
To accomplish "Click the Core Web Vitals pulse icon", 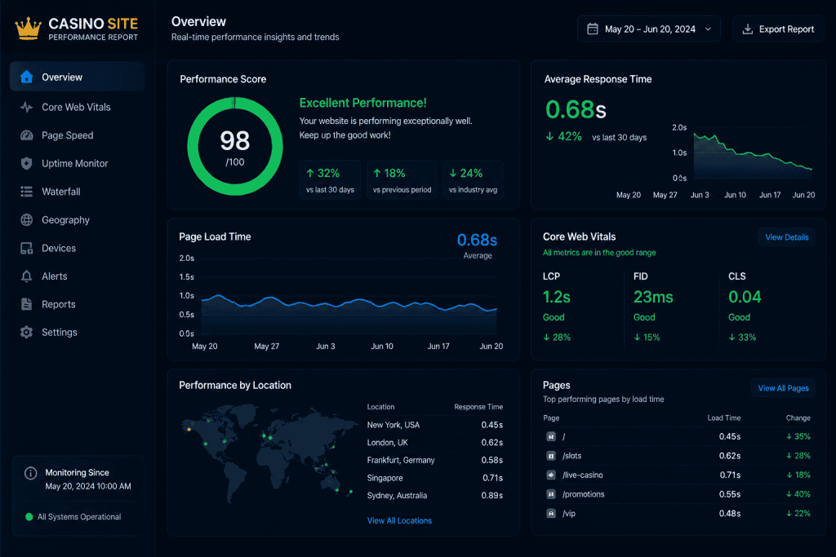I will tap(27, 107).
